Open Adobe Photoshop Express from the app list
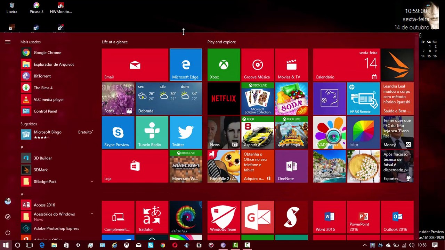This screenshot has height=250, width=445. coord(57,228)
